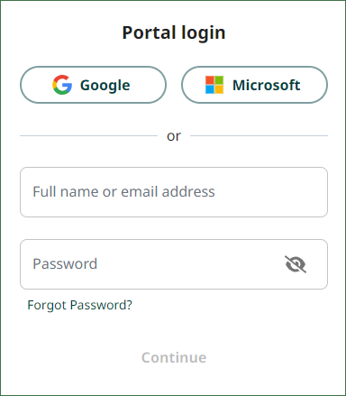The height and width of the screenshot is (396, 346).
Task: Start password recovery via Forgot Password?
Action: [x=79, y=305]
